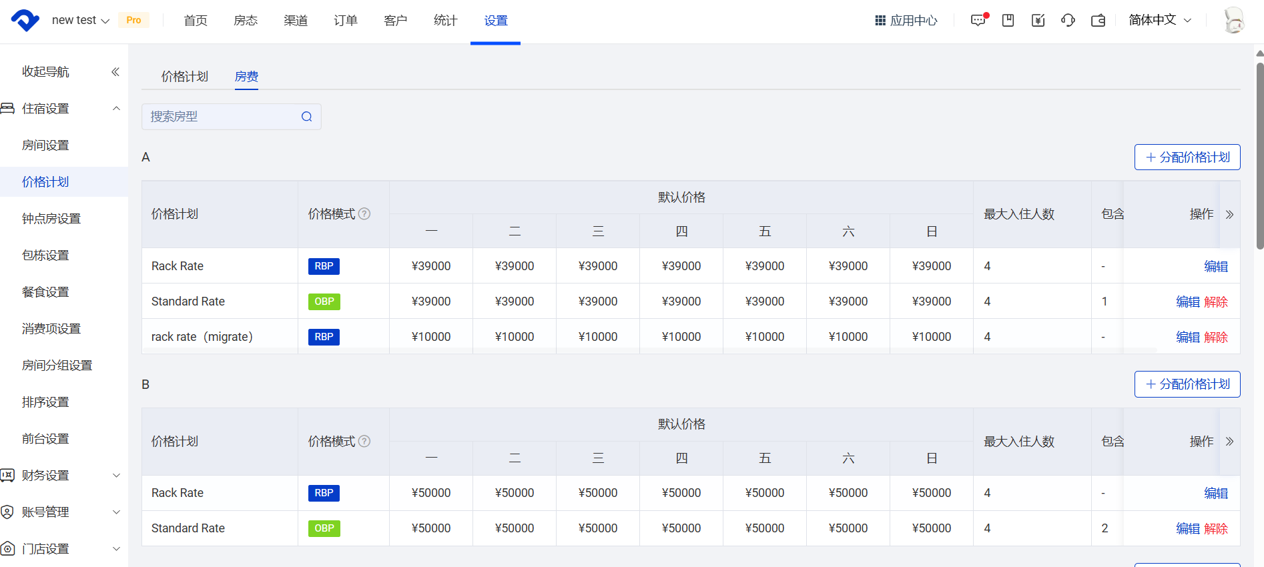The height and width of the screenshot is (567, 1264).
Task: Collapse the sidebar with 收起导航 arrows
Action: coord(115,71)
